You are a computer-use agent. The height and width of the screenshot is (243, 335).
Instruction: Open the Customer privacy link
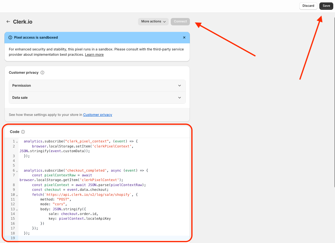click(97, 115)
